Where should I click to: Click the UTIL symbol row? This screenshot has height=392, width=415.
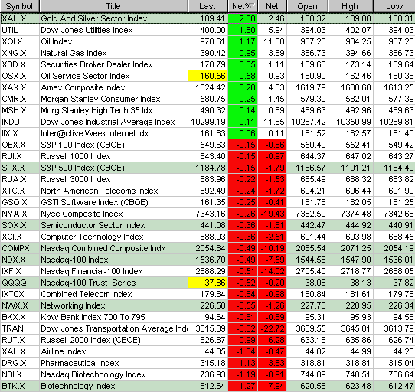tap(20, 30)
